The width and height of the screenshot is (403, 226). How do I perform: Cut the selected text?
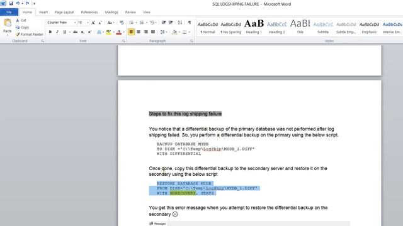[x=21, y=20]
